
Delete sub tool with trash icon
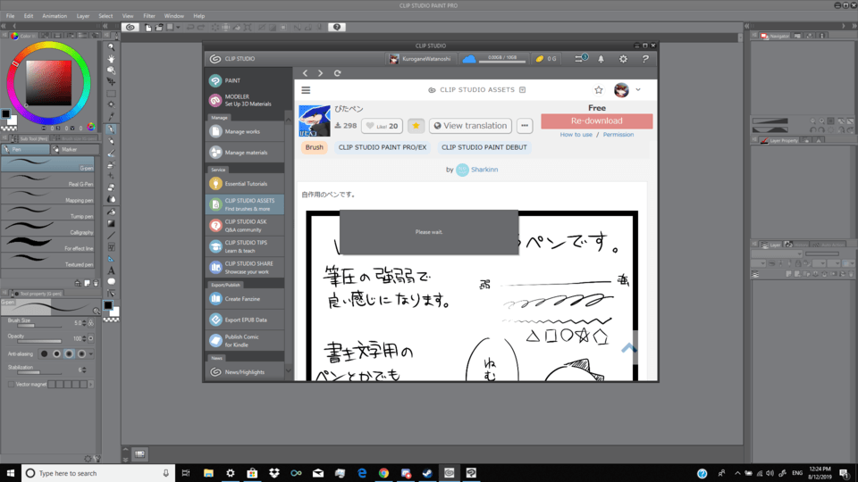tap(96, 283)
